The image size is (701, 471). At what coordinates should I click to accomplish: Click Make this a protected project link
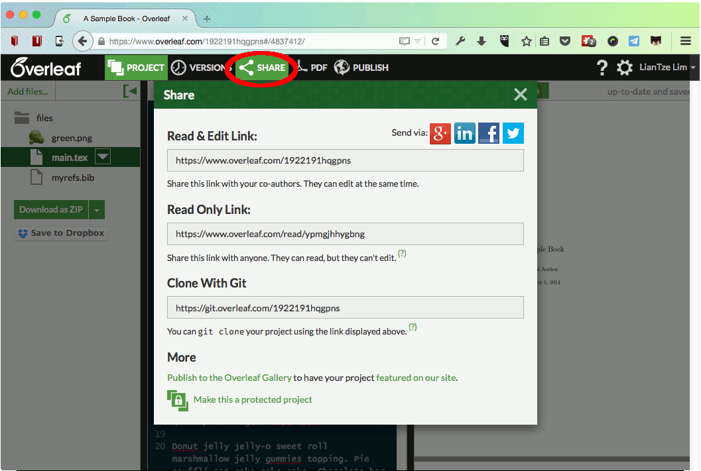(x=253, y=399)
